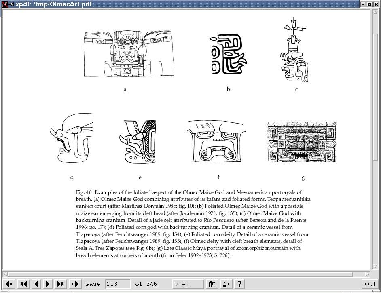Click the pin icon in the title bar
The image size is (381, 293).
(11, 4)
